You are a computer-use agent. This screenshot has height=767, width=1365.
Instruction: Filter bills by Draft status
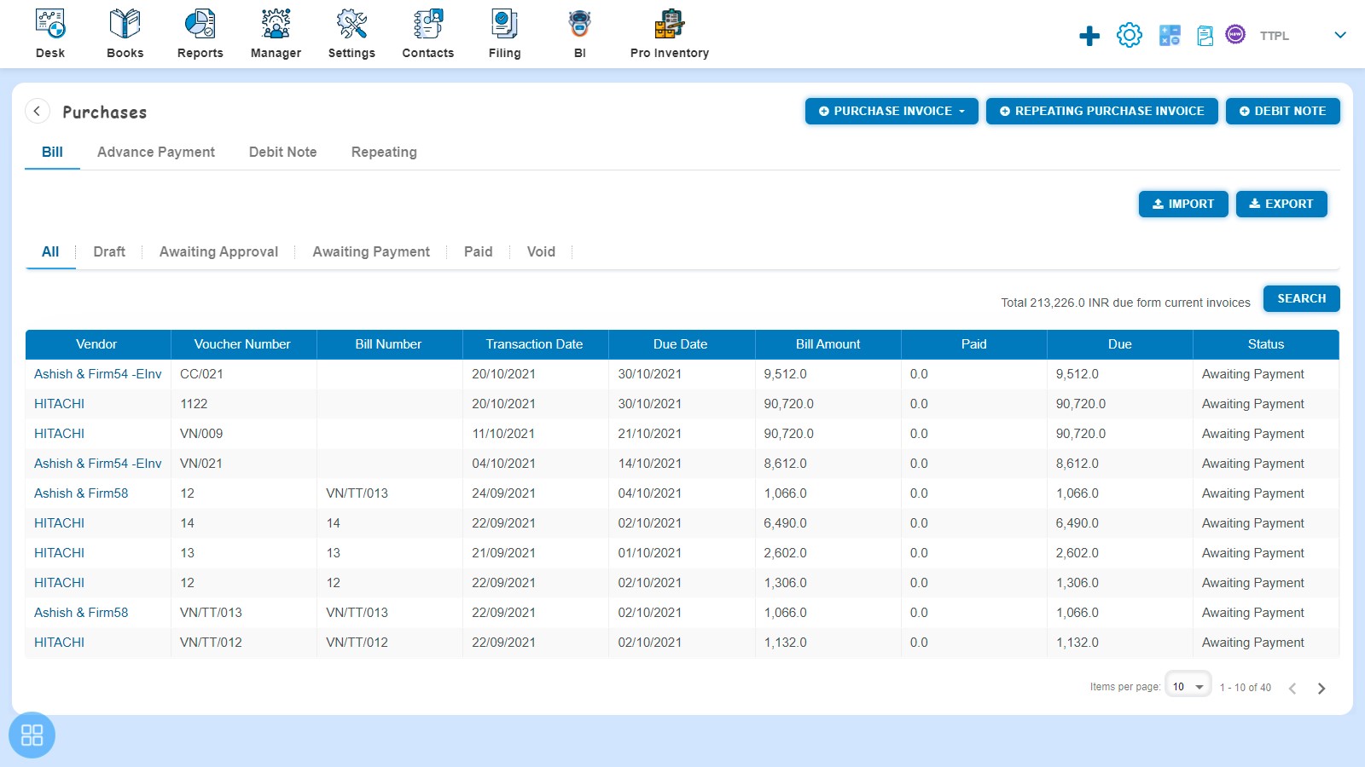click(x=109, y=251)
